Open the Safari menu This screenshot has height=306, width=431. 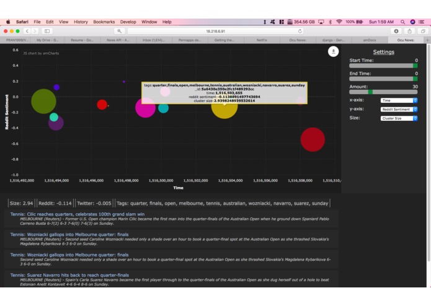point(22,22)
